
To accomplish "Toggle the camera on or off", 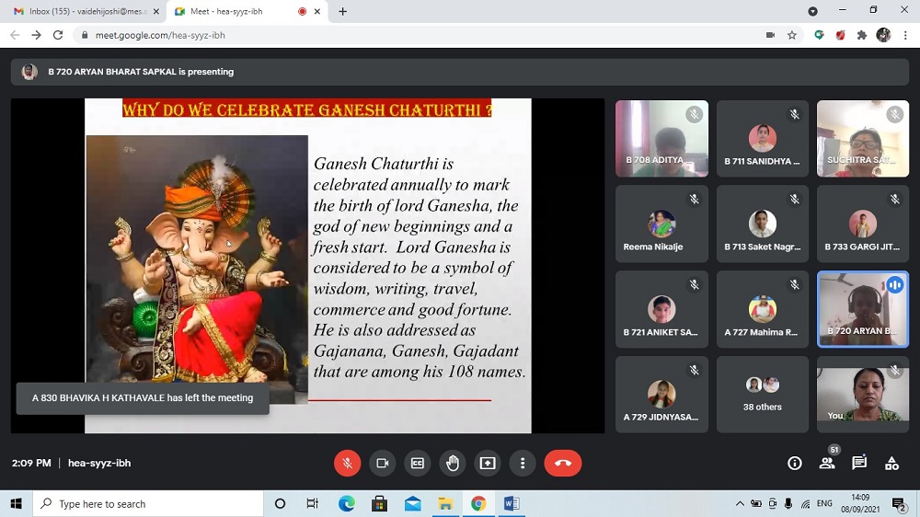I will (x=382, y=464).
